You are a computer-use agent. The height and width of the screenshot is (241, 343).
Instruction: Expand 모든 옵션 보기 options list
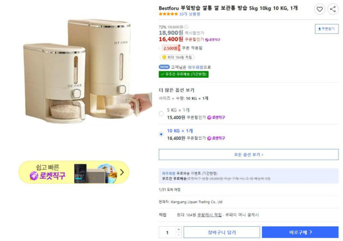248,155
